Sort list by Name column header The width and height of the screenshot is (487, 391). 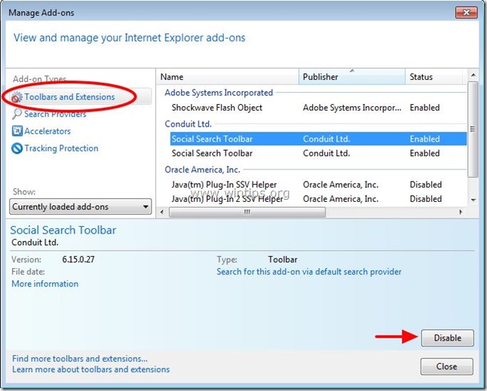click(228, 77)
